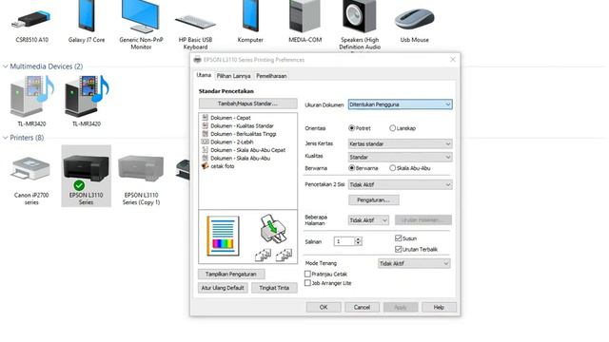Screen dimensions: 609x342
Task: Select Lanskap orientation
Action: (393, 128)
